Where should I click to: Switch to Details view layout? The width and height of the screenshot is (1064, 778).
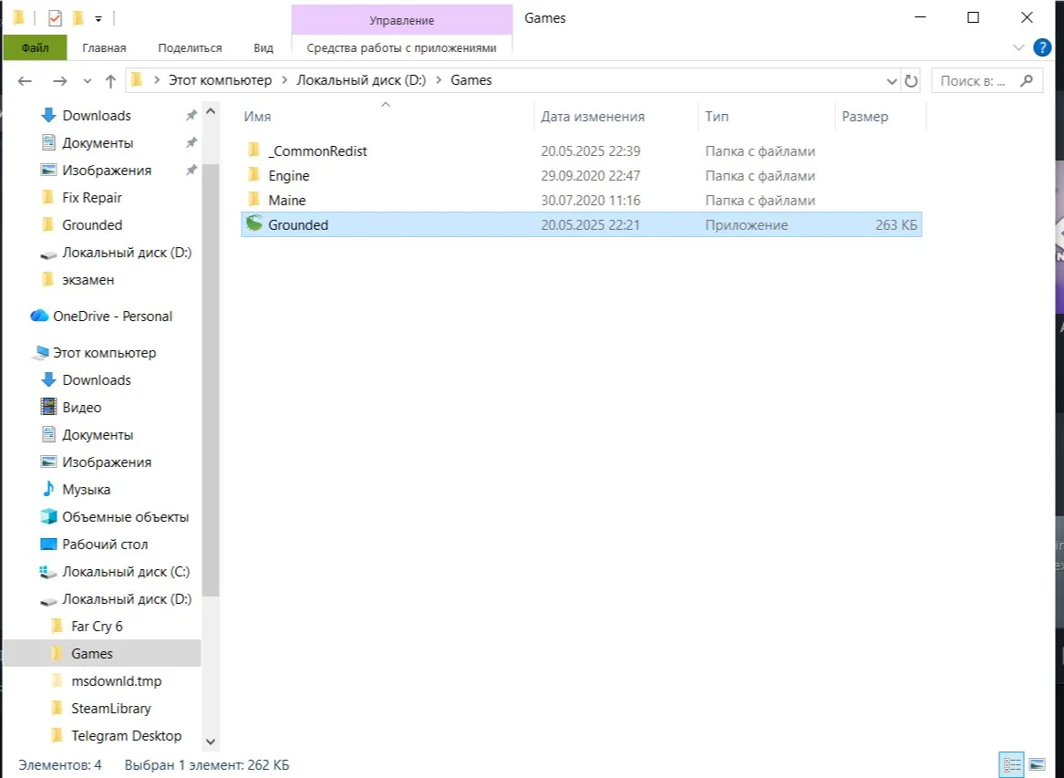click(x=1012, y=765)
